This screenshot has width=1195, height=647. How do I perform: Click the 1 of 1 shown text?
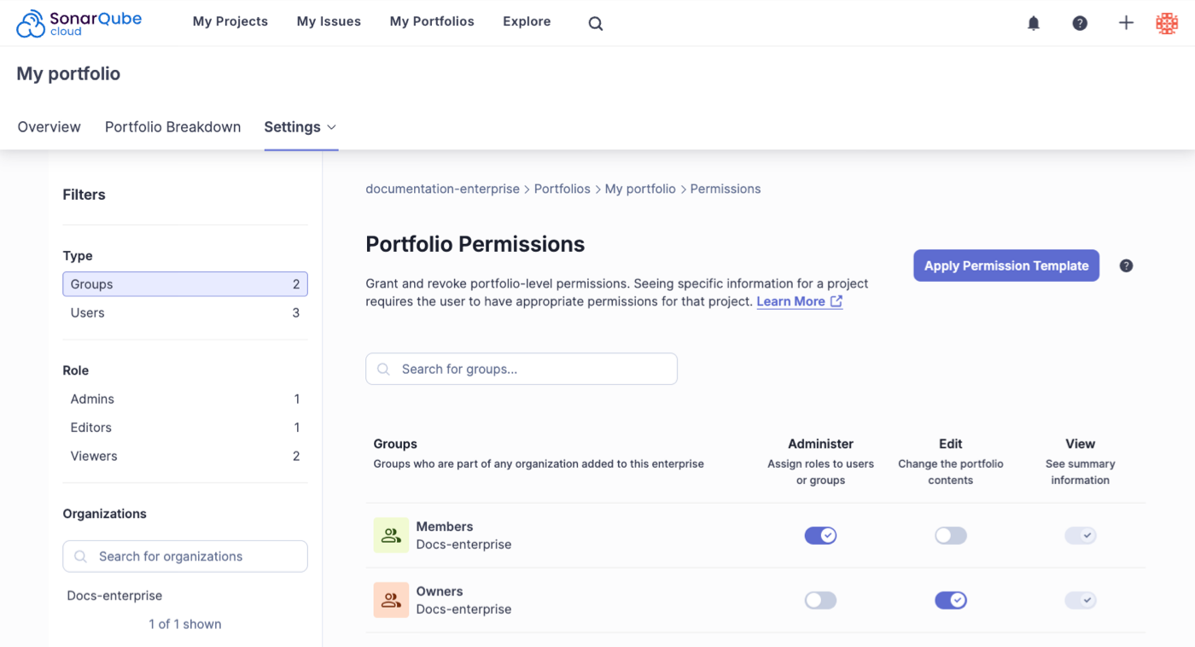[x=185, y=624]
